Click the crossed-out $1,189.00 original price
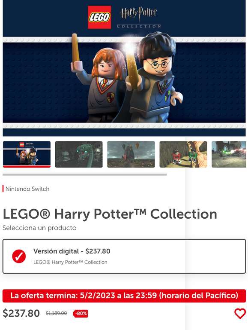The image size is (248, 330). click(x=57, y=313)
